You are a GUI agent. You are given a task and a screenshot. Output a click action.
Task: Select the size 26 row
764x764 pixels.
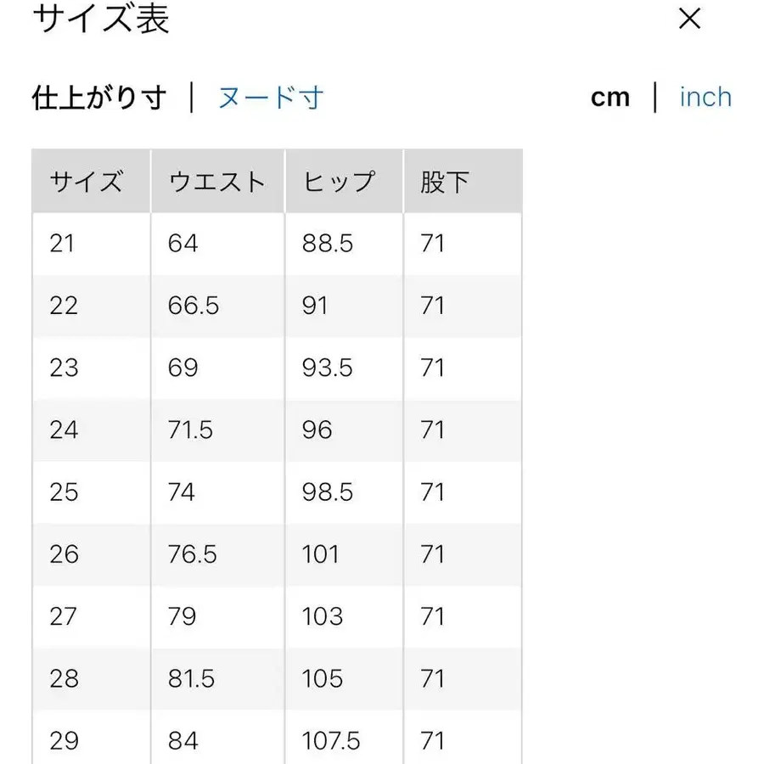click(x=64, y=554)
